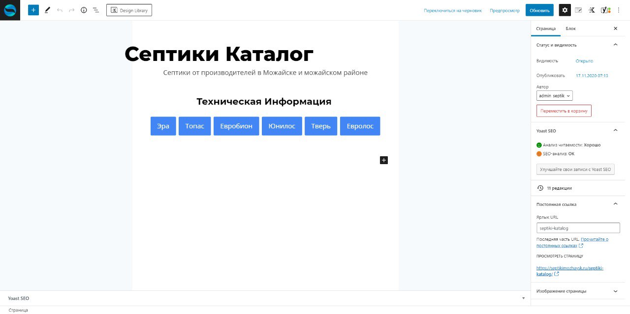
Task: Click external link icon next to permalink help
Action: tap(581, 245)
